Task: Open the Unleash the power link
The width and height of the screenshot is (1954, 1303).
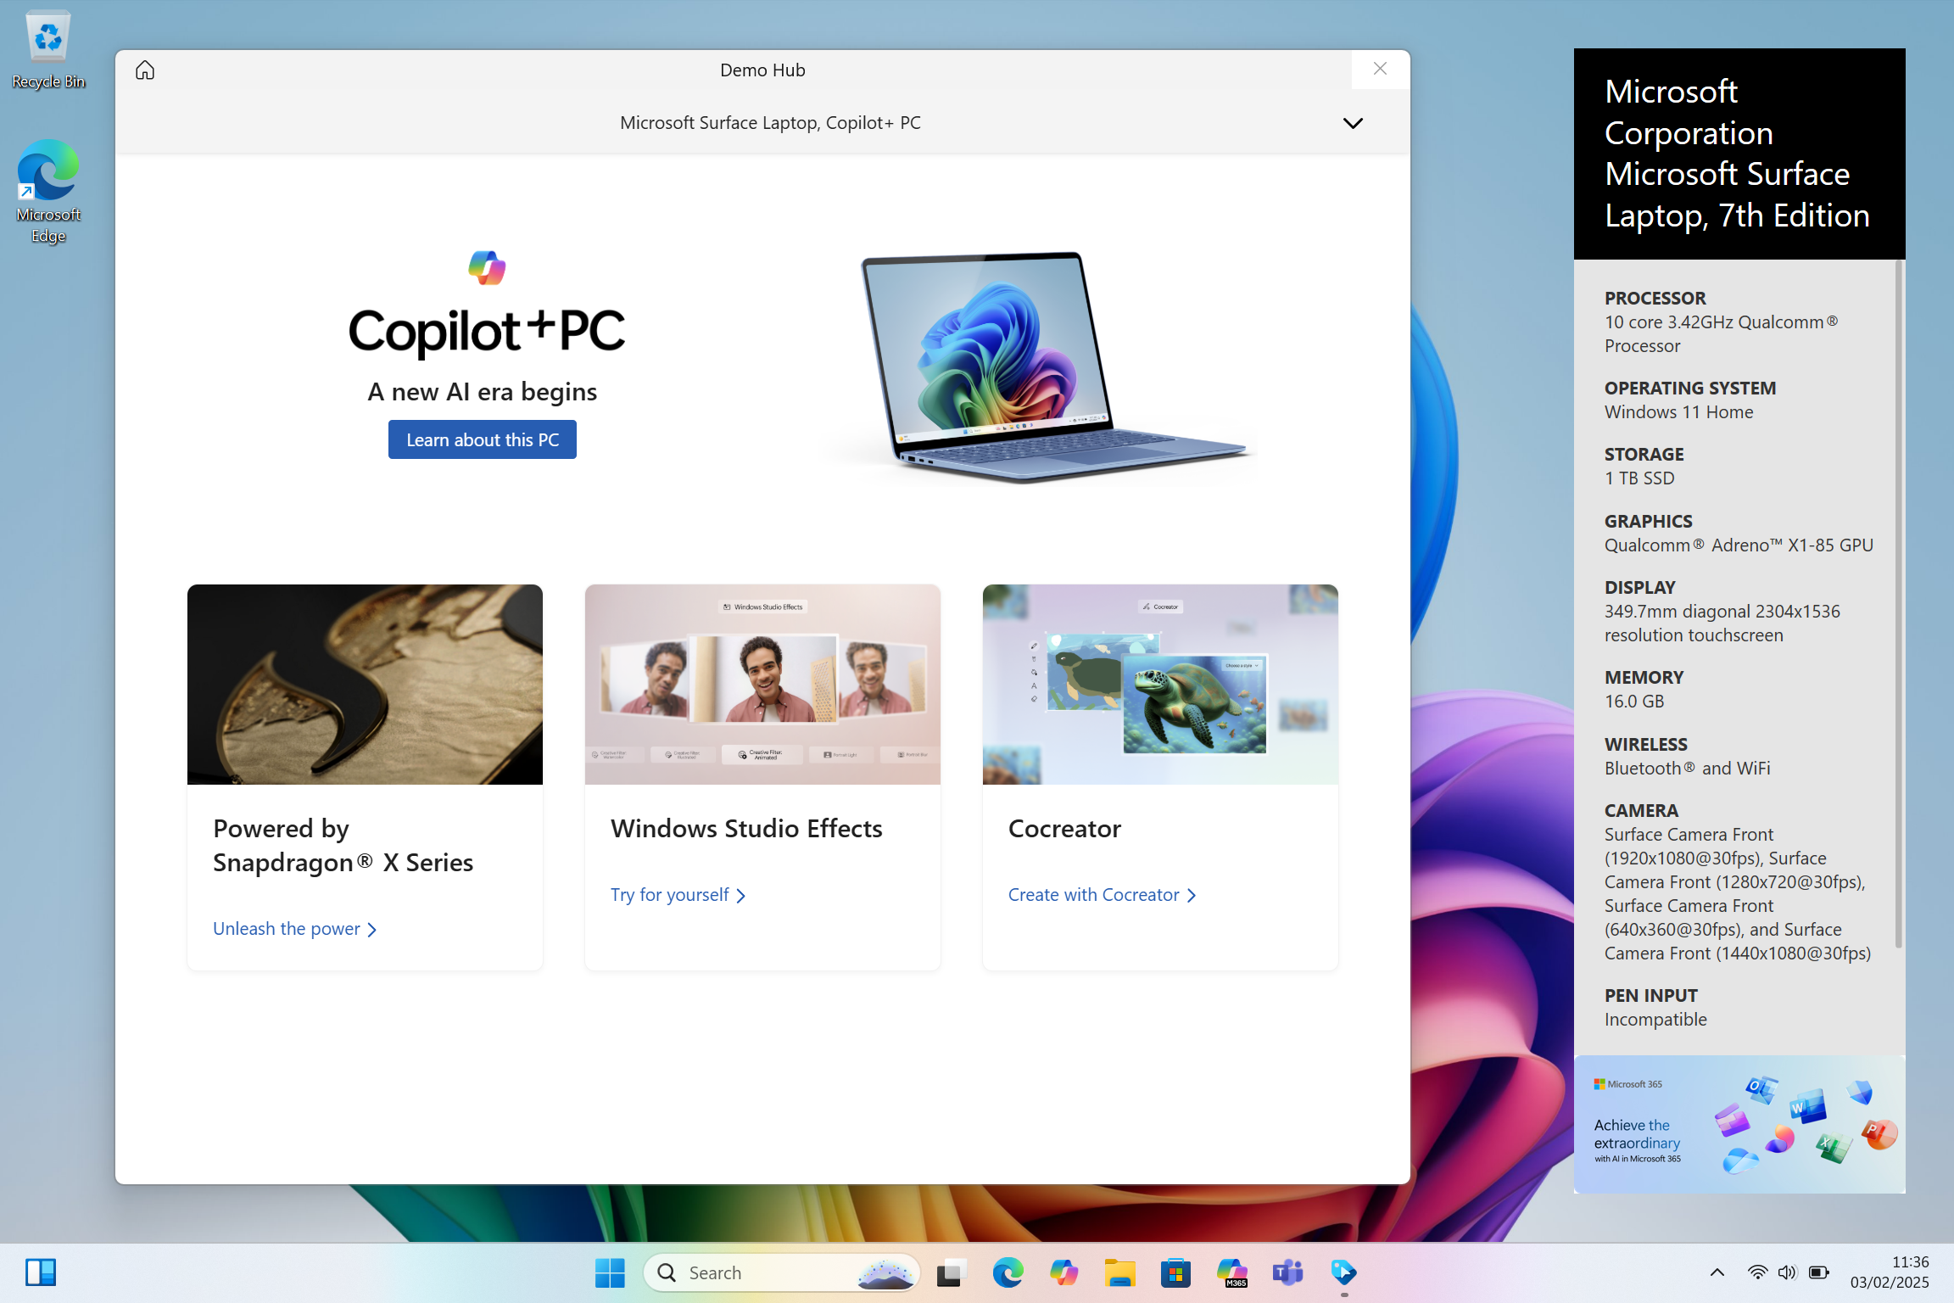Action: coord(295,929)
